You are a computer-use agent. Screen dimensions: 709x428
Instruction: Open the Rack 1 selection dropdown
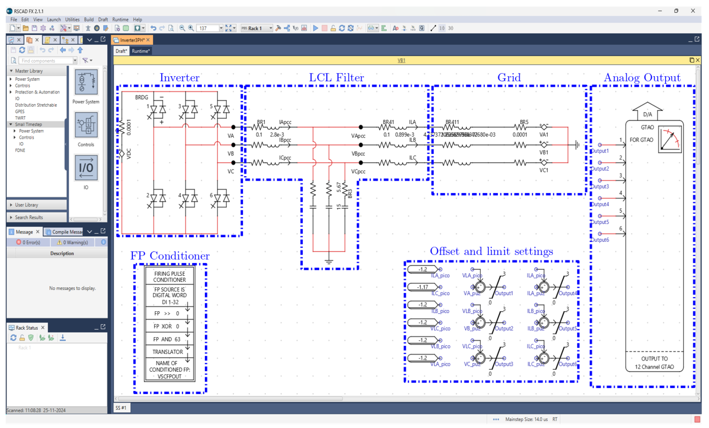pos(271,28)
